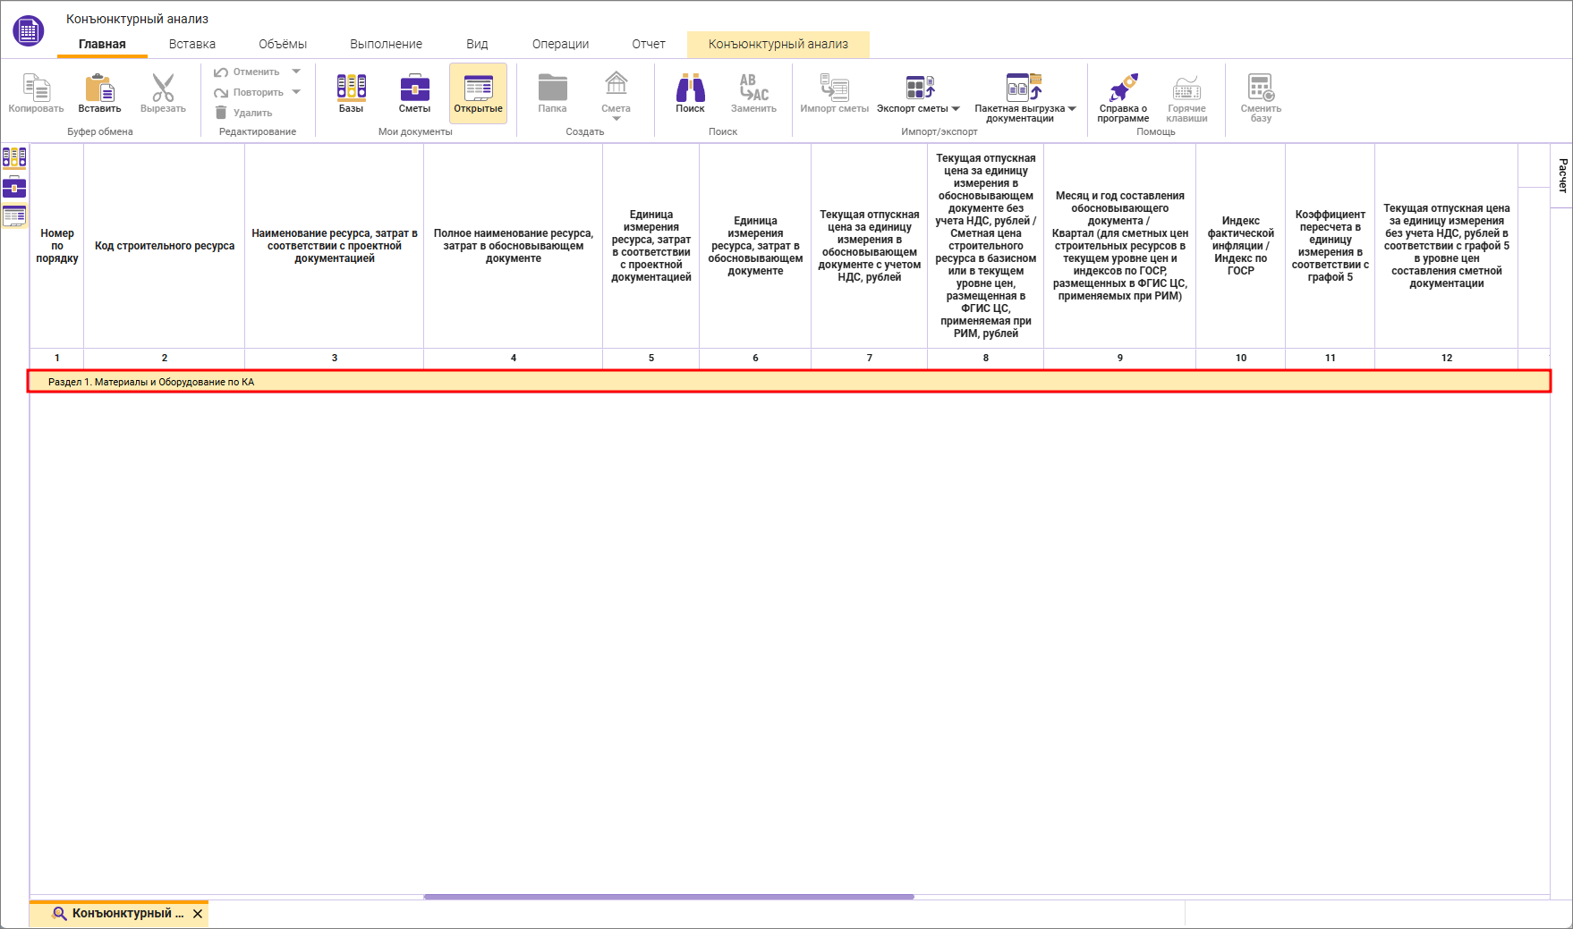Toggle the Открытые documents button

(x=478, y=93)
